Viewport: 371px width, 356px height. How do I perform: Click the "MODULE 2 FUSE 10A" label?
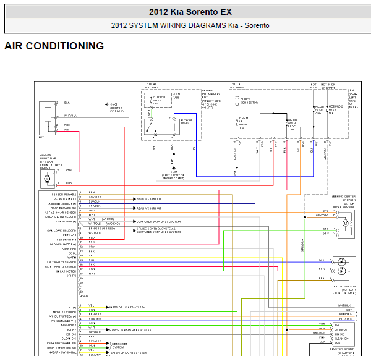coord(335,110)
